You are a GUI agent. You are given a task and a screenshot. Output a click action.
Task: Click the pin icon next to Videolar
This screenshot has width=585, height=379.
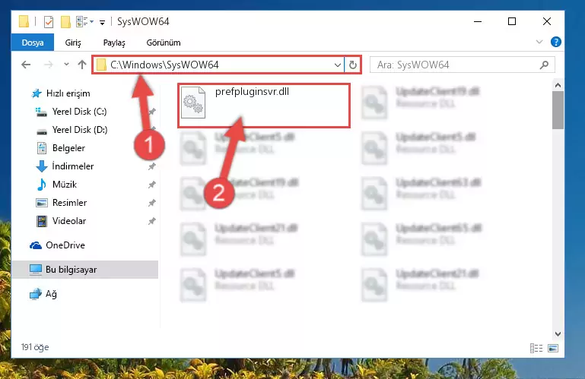tap(151, 221)
